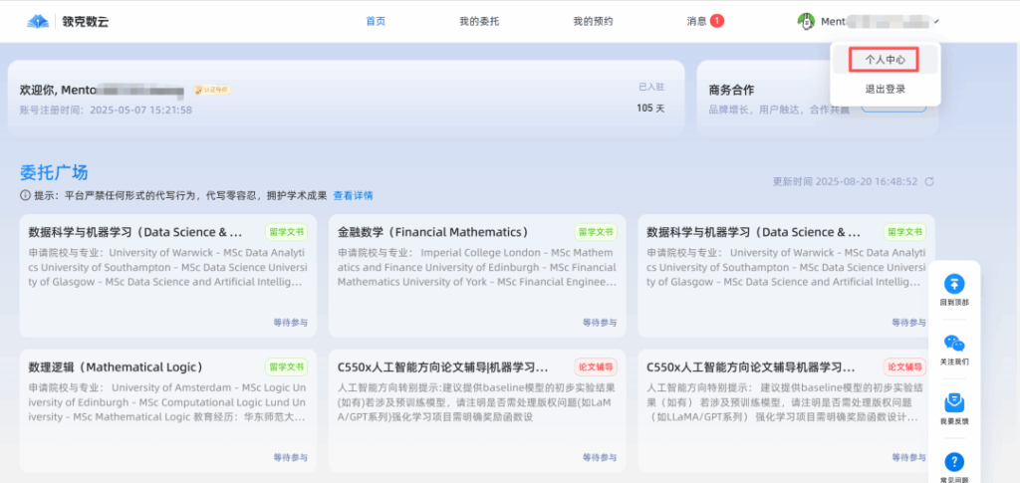Open the 数理逻辑 (Mathematical Logic) card
This screenshot has height=483, width=1020.
coord(117,366)
